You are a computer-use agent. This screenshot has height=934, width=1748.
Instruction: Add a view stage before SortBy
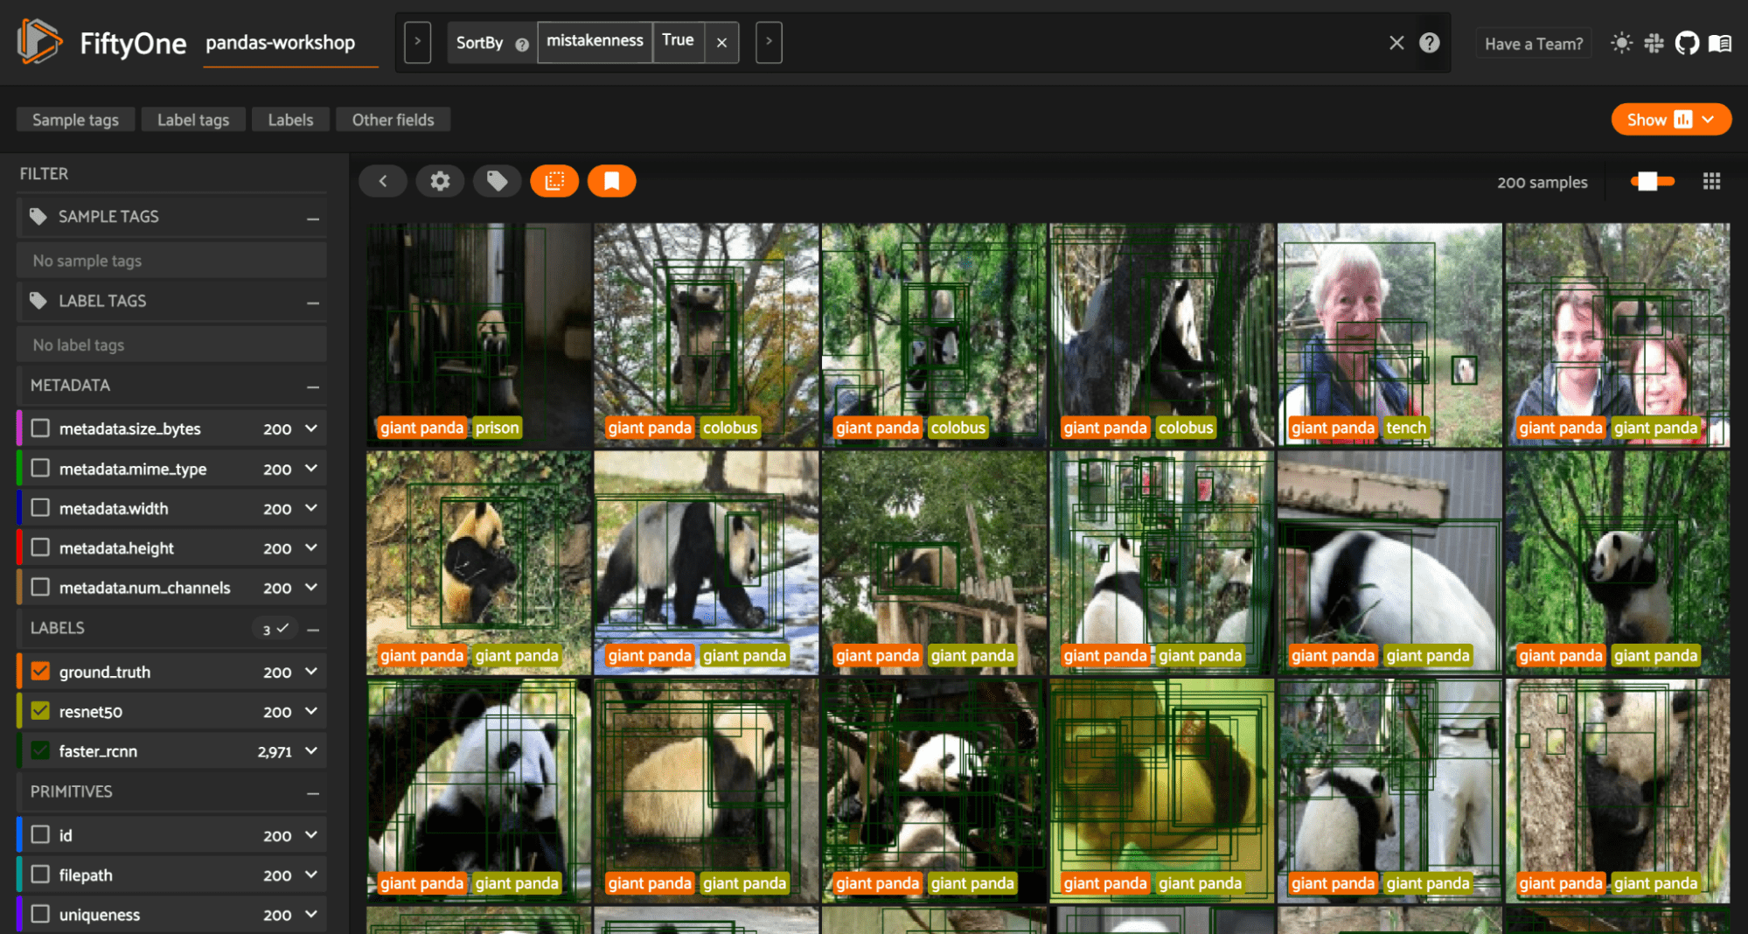point(417,42)
